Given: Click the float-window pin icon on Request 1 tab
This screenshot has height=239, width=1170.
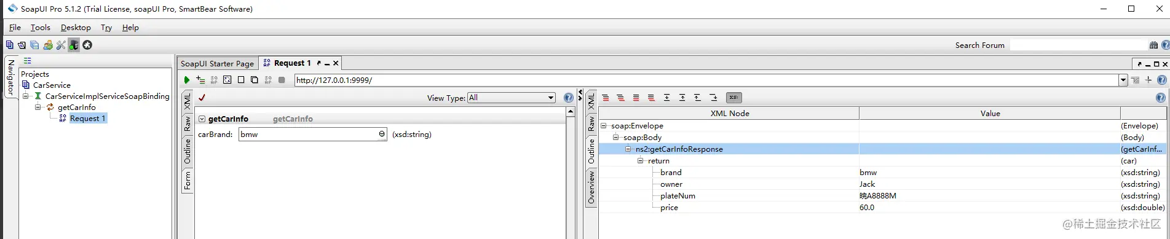Looking at the screenshot, I should click(x=318, y=63).
